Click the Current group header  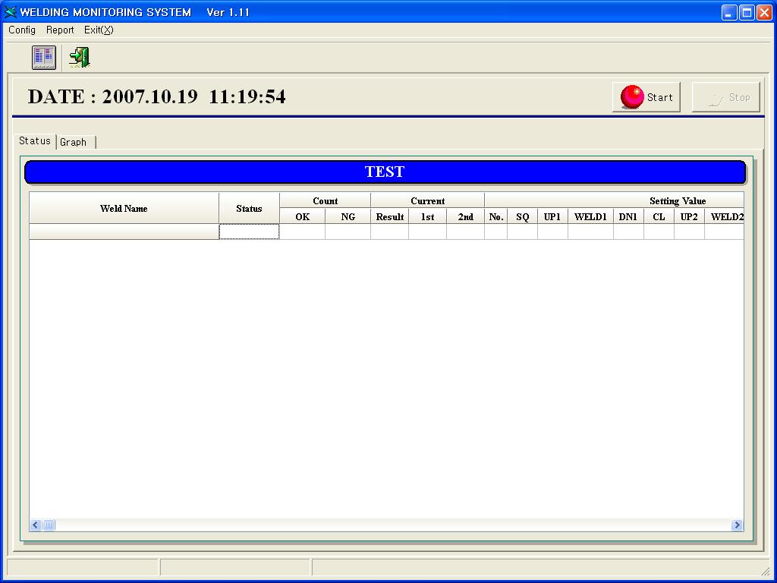[428, 200]
